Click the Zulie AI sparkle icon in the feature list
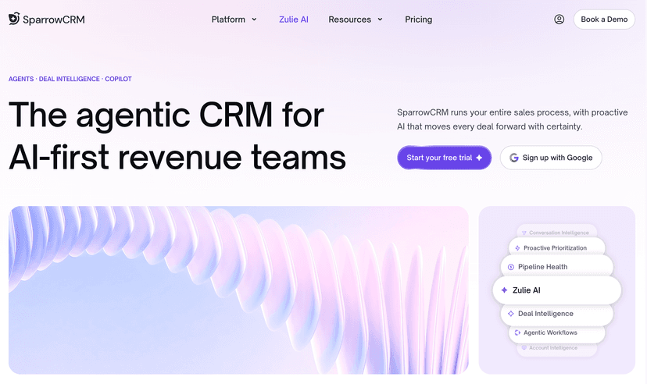647x384 pixels. (x=504, y=290)
